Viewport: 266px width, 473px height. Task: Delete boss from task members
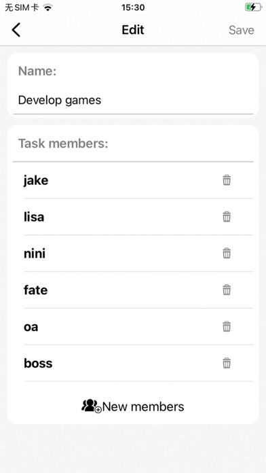[x=227, y=363]
